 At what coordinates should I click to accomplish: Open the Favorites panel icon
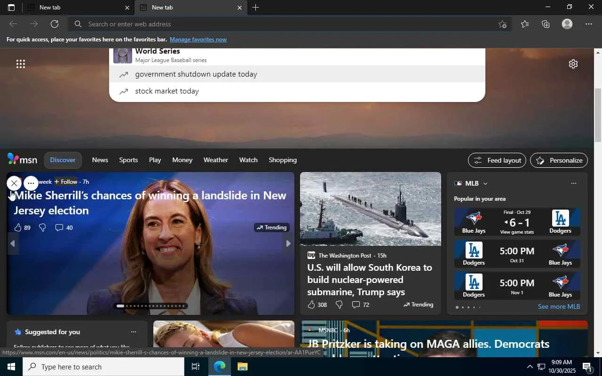tap(525, 24)
